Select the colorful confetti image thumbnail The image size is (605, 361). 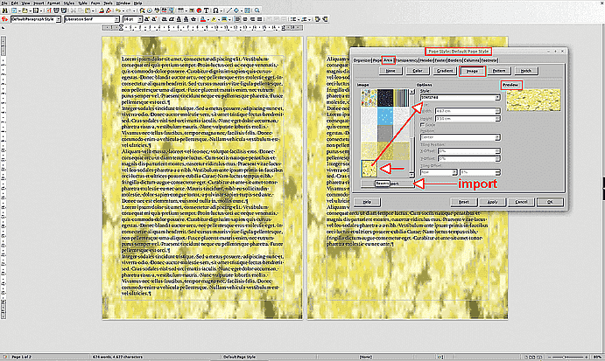[369, 98]
